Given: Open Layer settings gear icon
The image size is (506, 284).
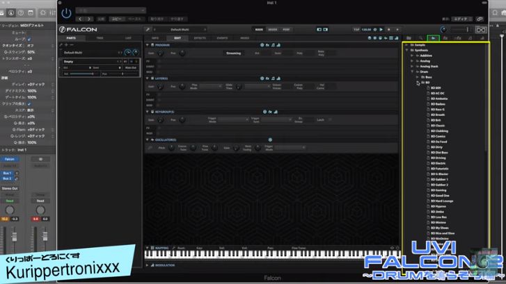Looking at the screenshot, I should [262, 78].
